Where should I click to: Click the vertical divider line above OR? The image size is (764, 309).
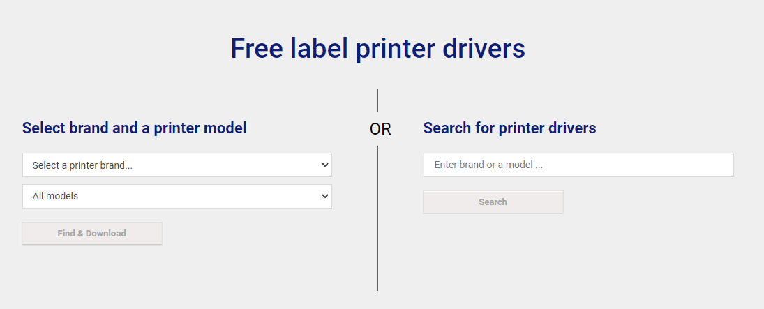point(377,100)
